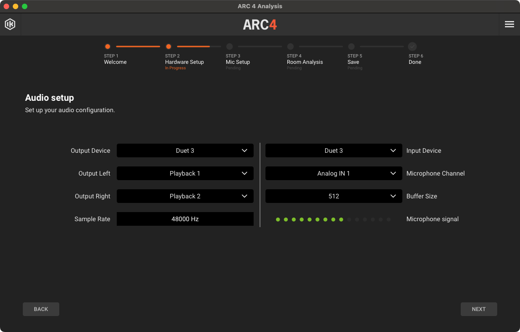This screenshot has height=332, width=520.
Task: Open the Output Left Playback 1 dropdown
Action: [x=185, y=173]
